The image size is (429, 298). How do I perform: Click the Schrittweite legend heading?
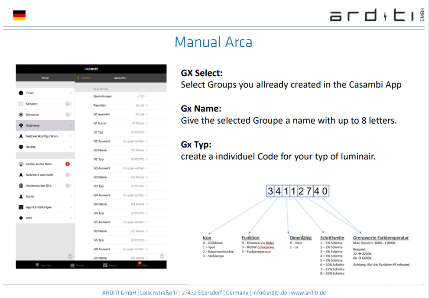tap(332, 237)
